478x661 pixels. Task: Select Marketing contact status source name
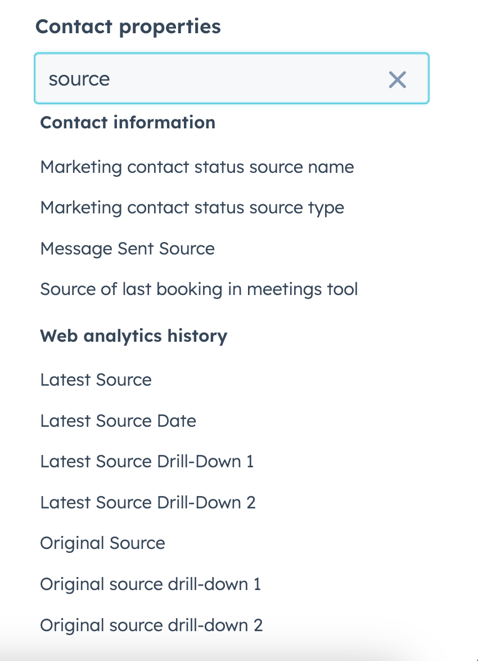[197, 167]
